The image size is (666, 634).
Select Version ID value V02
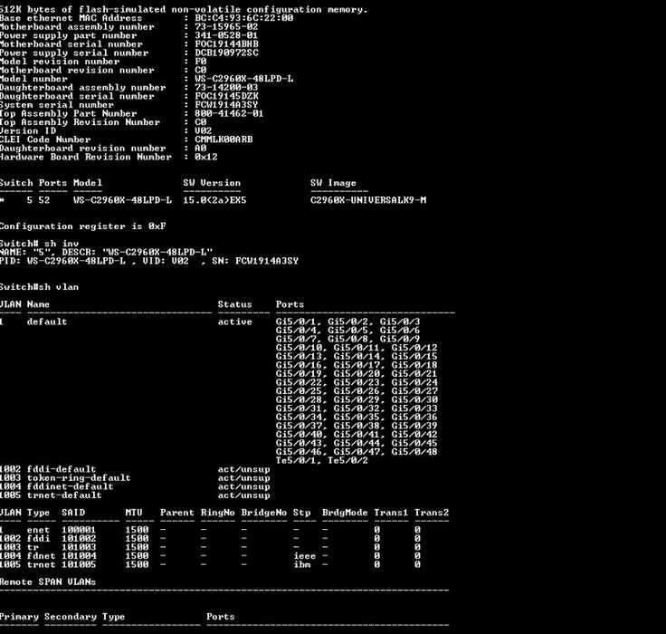[204, 130]
